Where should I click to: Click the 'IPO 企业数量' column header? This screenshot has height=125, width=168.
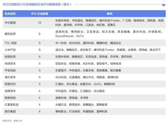(39, 14)
